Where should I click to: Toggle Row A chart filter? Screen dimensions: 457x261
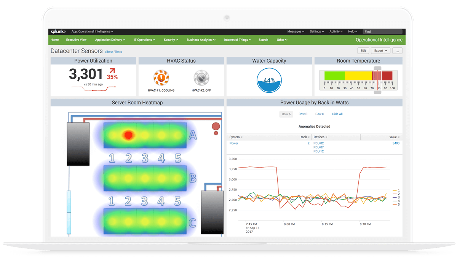pyautogui.click(x=286, y=114)
